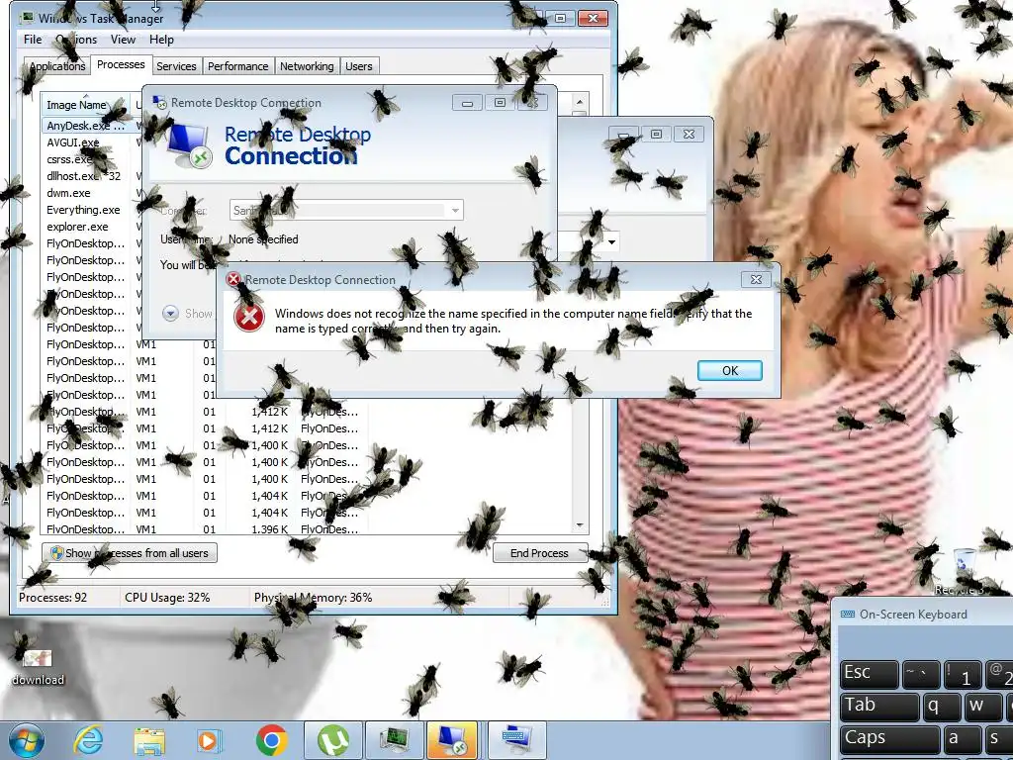The height and width of the screenshot is (760, 1013).
Task: Click tilde key on On-Screen Keyboard
Action: 921,675
